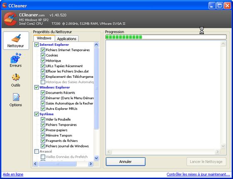Image resolution: width=233 pixels, height=179 pixels.
Task: Select the Internet Explorer heading text
Action: (54, 45)
